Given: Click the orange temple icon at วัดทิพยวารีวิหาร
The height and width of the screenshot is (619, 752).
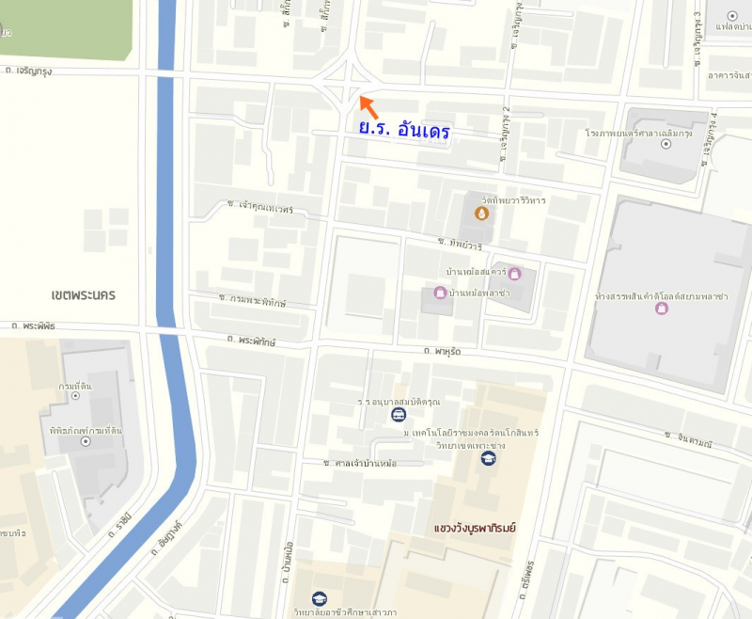Looking at the screenshot, I should click(x=481, y=213).
